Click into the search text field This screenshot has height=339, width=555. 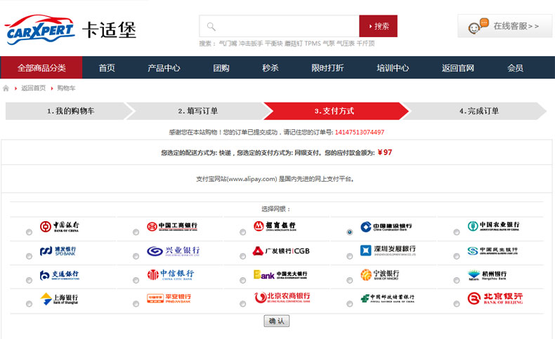pyautogui.click(x=280, y=26)
